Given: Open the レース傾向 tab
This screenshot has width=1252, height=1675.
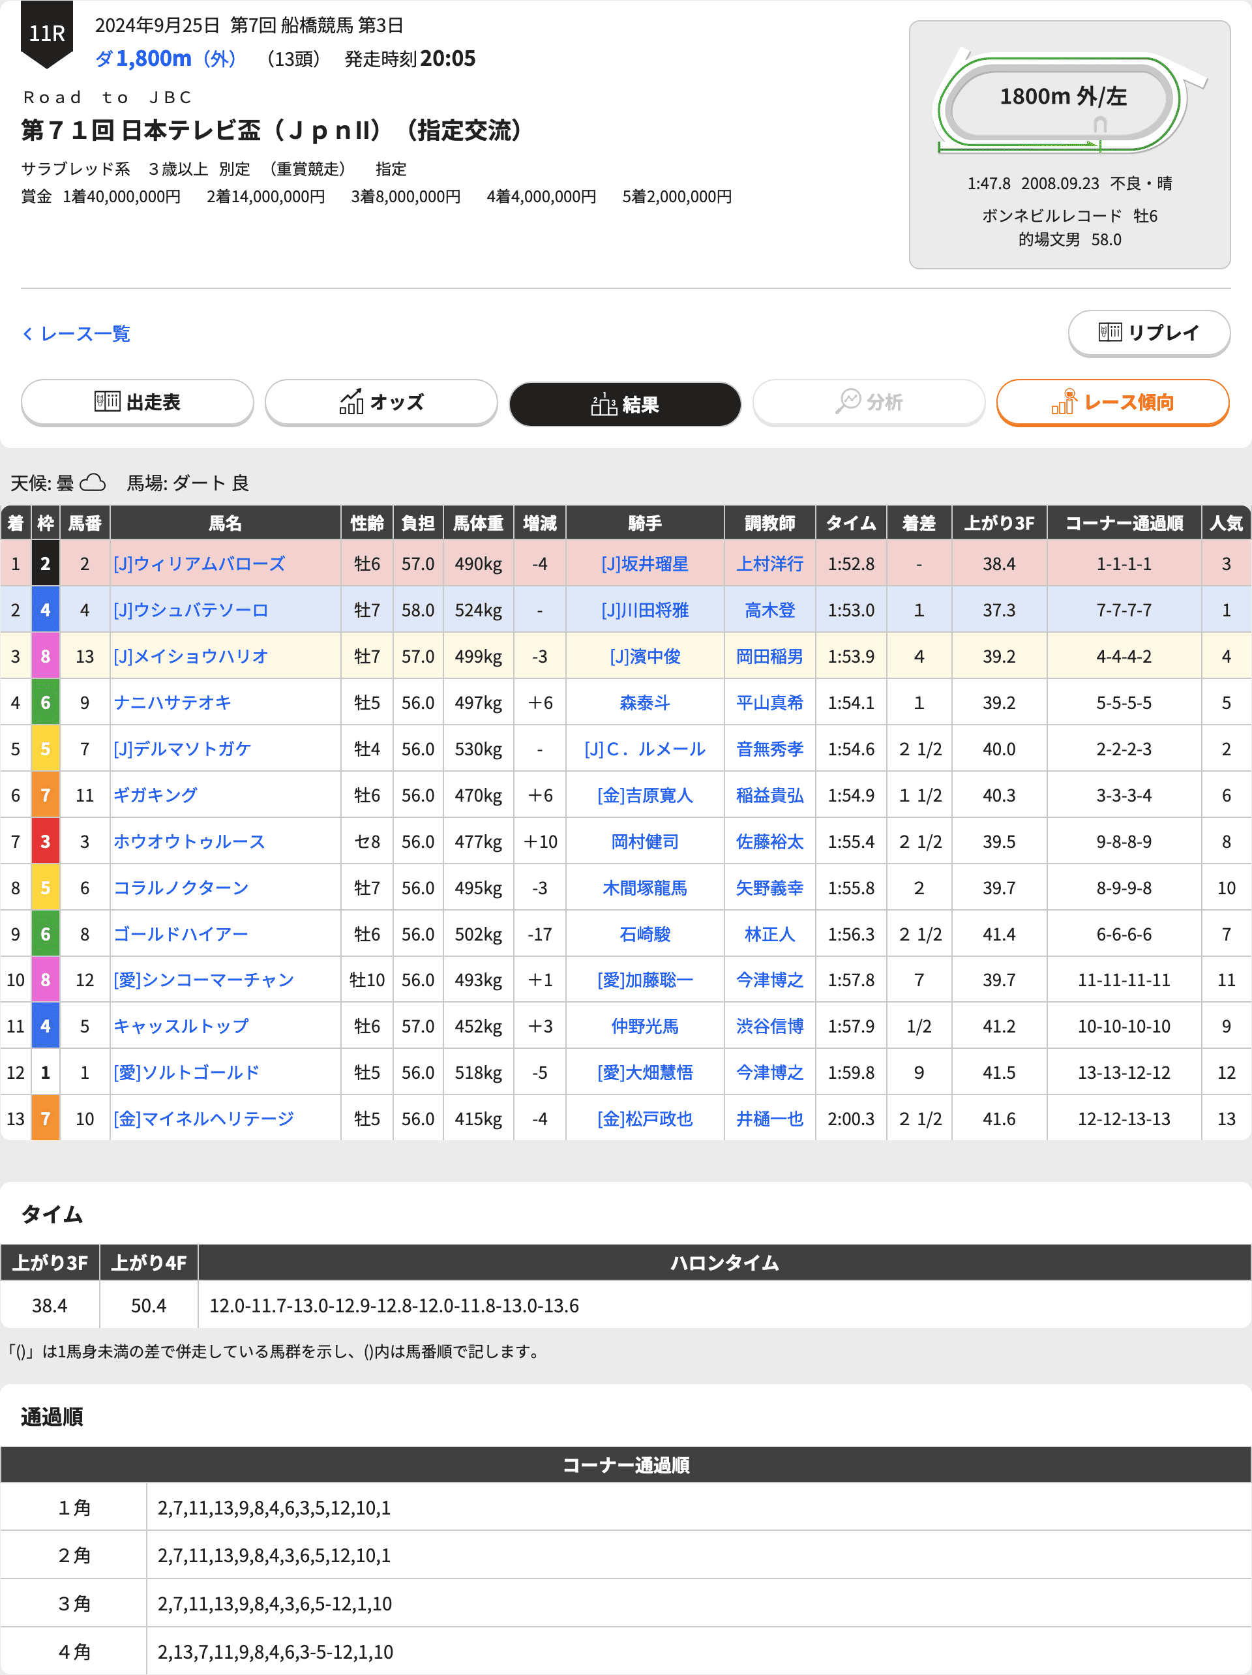Looking at the screenshot, I should tap(1112, 402).
